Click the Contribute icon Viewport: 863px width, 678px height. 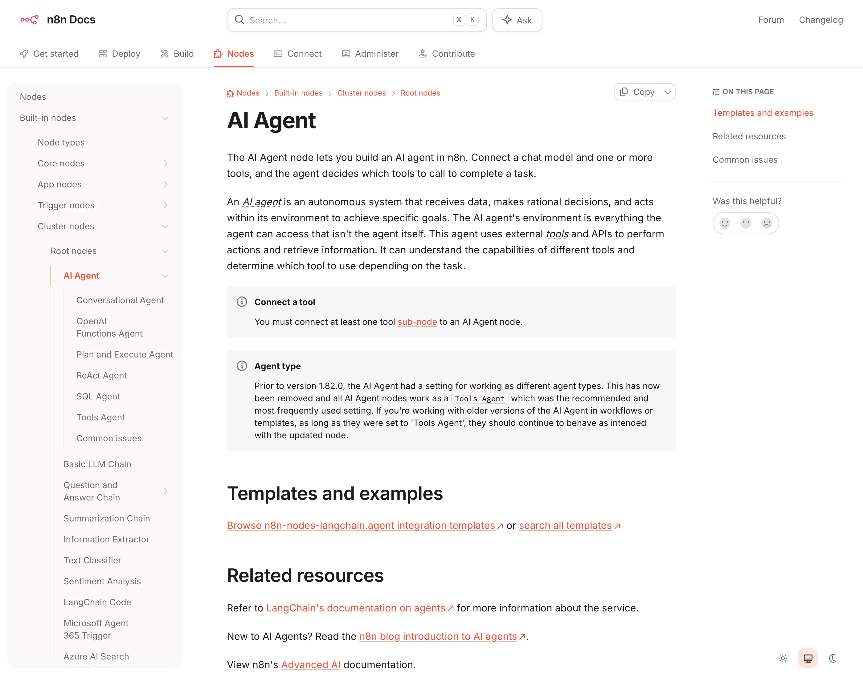tap(423, 54)
